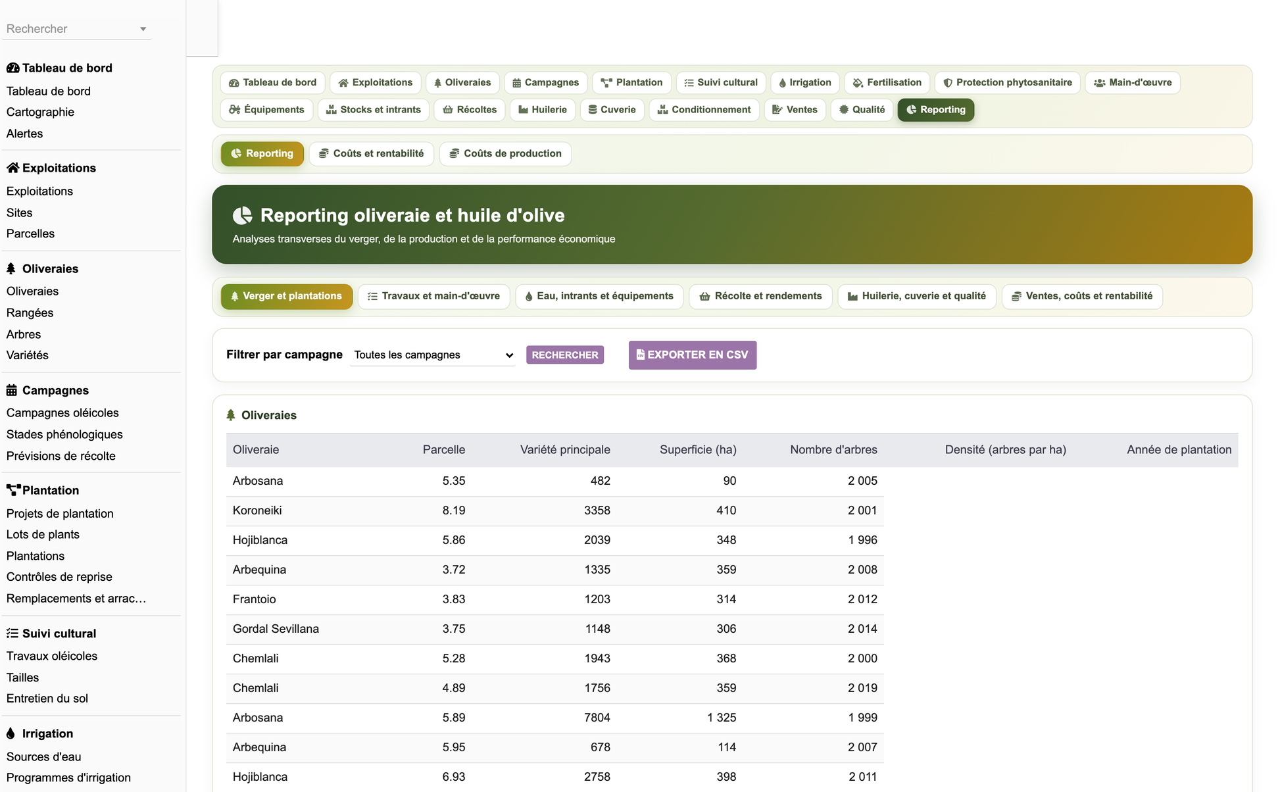Open the Toutes les campagnes dropdown
Image resolution: width=1280 pixels, height=792 pixels.
433,355
